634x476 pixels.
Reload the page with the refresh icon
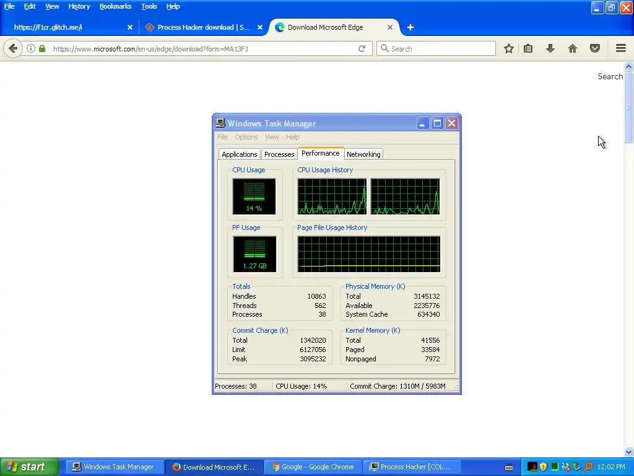[362, 48]
